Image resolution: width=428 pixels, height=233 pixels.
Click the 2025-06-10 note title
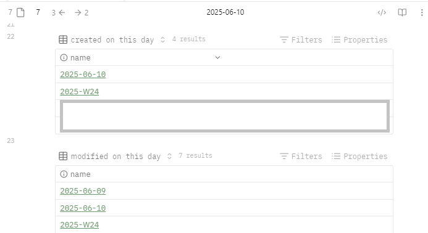click(x=225, y=12)
